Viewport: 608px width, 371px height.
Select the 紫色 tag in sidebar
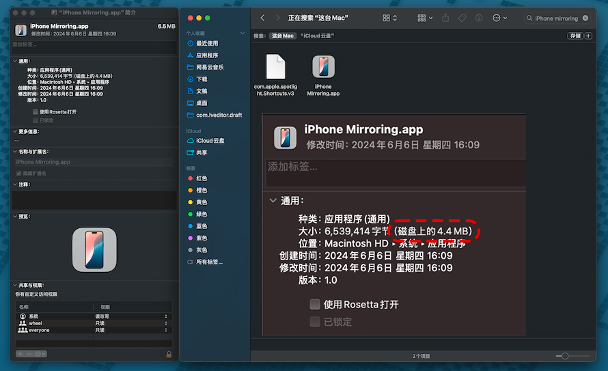(x=202, y=238)
